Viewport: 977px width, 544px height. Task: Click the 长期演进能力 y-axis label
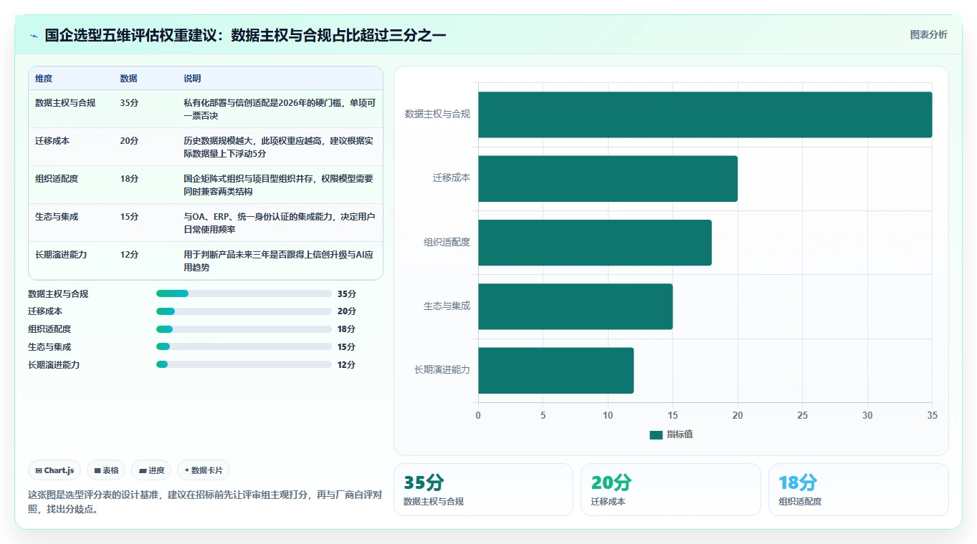click(442, 369)
